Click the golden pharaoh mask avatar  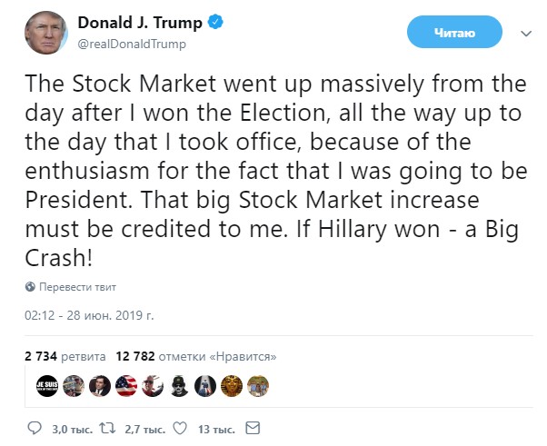pos(233,385)
